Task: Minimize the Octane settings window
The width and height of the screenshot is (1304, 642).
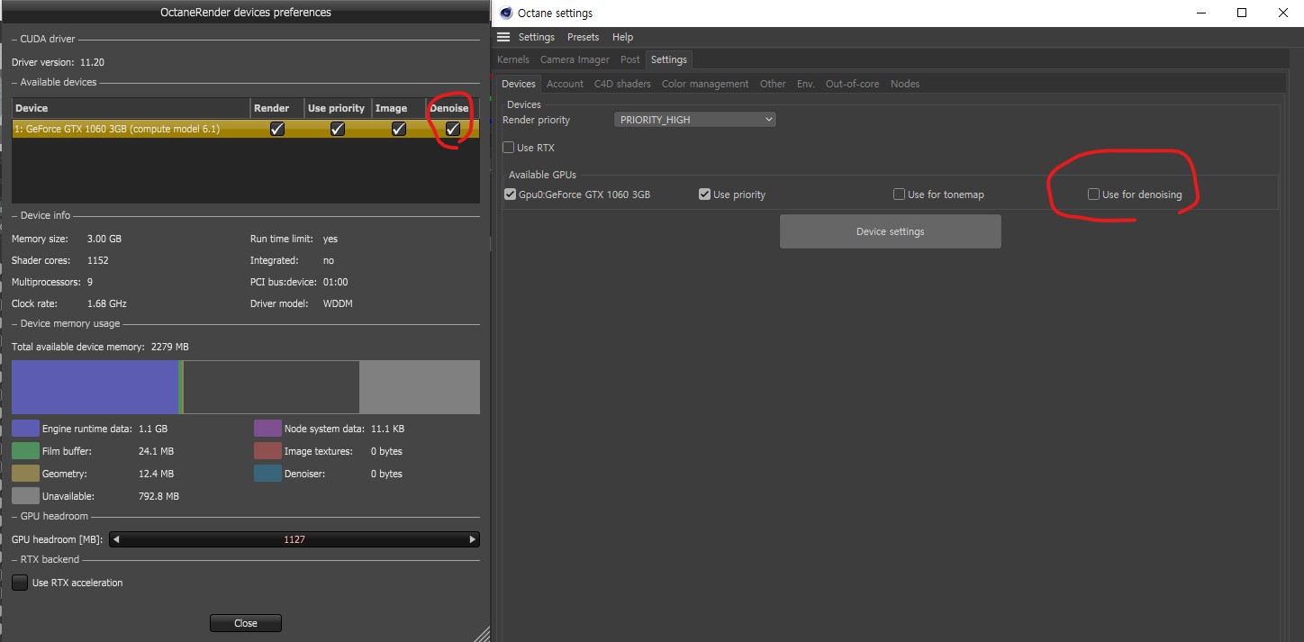Action: 1200,13
